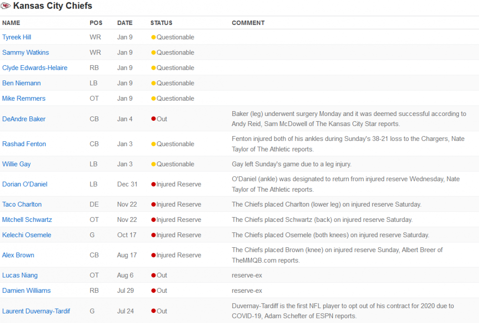Click the NAME column header
The height and width of the screenshot is (323, 479).
[x=11, y=23]
